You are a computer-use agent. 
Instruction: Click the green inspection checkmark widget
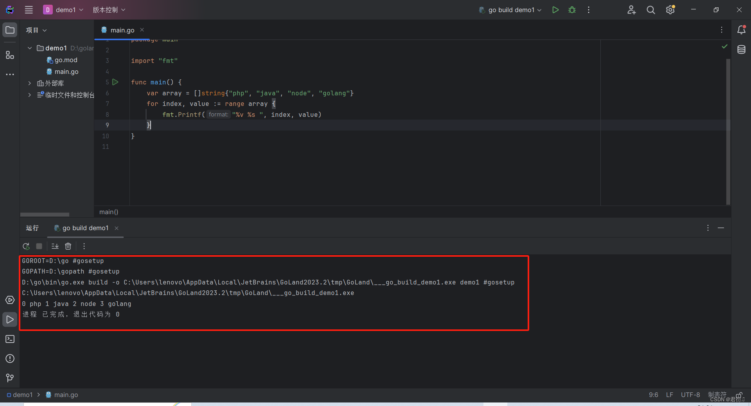pyautogui.click(x=724, y=47)
